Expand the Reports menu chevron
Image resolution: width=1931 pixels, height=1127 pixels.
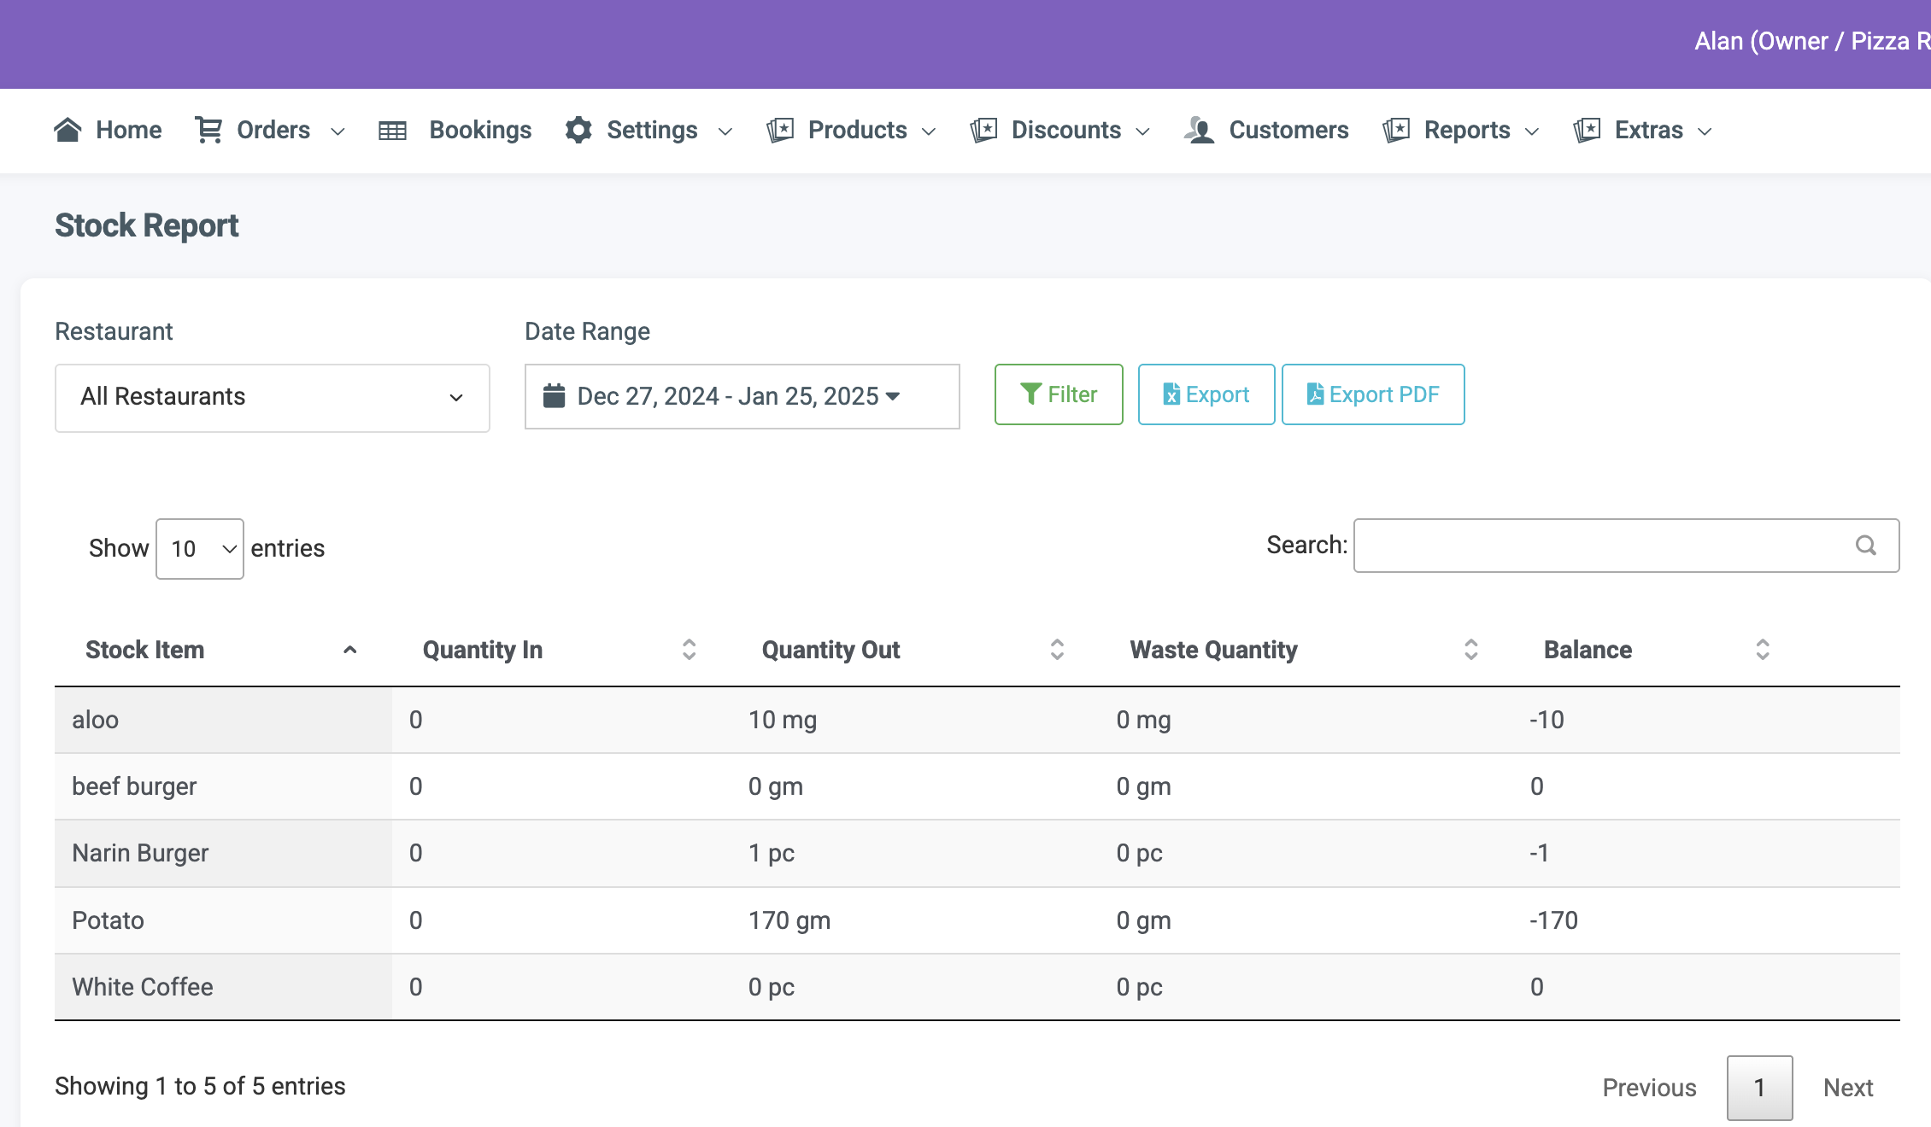click(x=1532, y=131)
